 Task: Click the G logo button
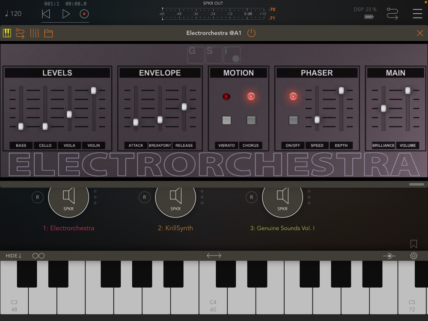coord(196,55)
